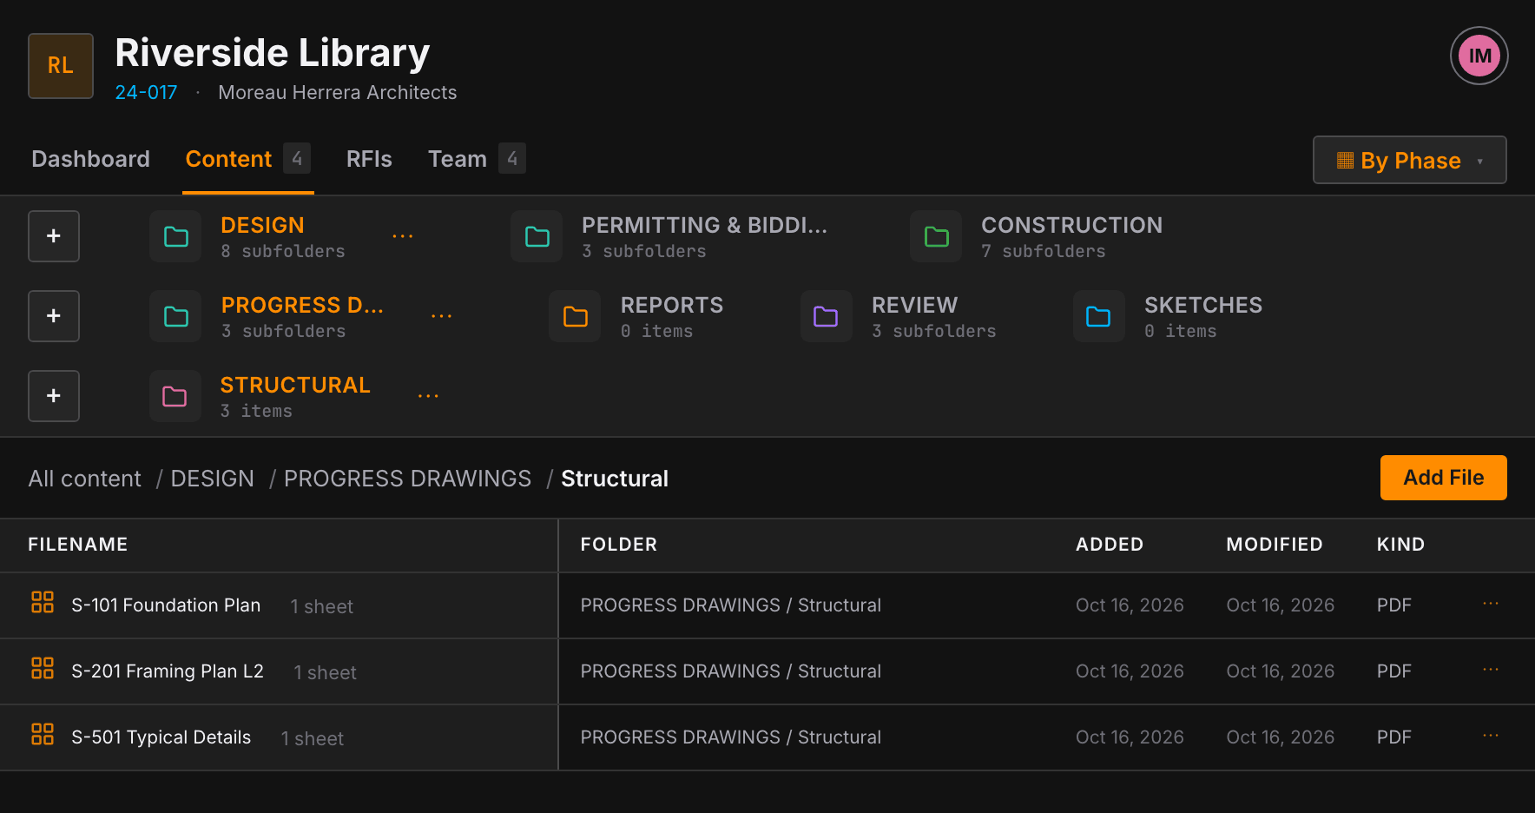Click plus button in PROGRESS D... row
The image size is (1535, 813).
[x=54, y=316]
